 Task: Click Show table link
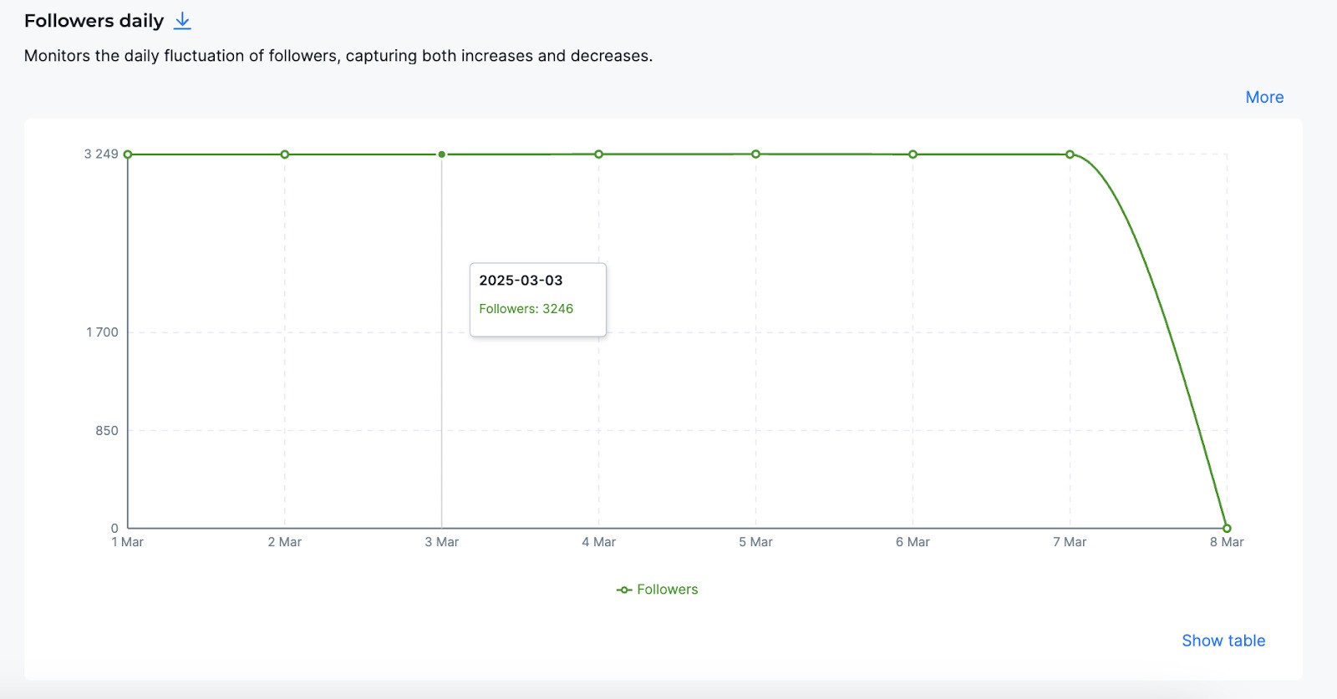(x=1223, y=641)
